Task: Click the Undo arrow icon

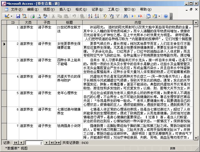Action: click(74, 16)
